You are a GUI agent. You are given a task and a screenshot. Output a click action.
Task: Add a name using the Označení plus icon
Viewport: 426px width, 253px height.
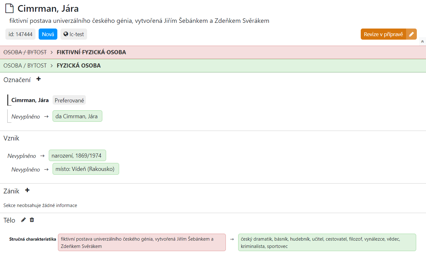[38, 79]
